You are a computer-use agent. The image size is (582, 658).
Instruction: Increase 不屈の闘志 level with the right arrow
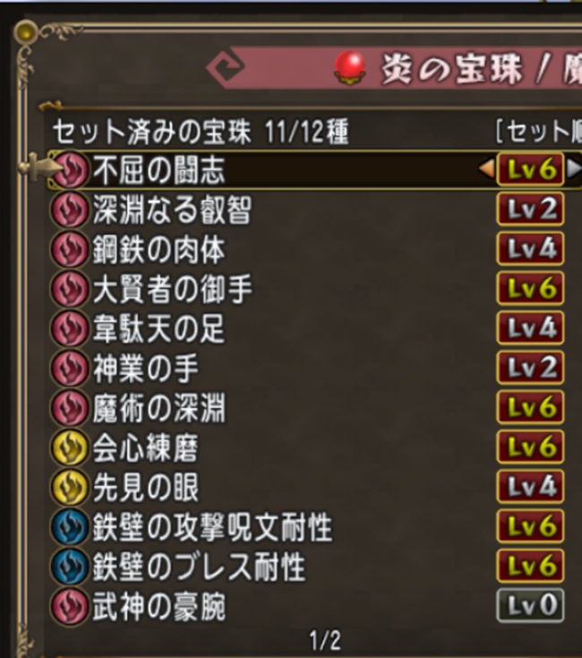tap(574, 169)
